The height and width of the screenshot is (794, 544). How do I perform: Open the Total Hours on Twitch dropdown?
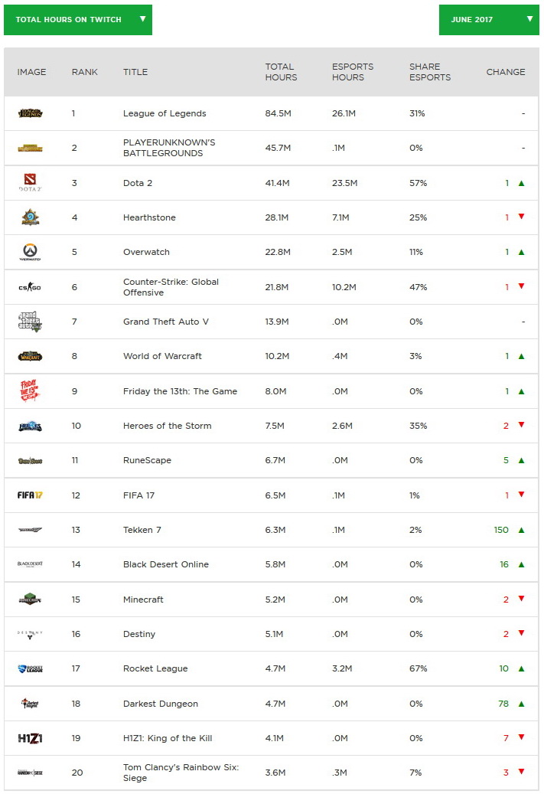(x=78, y=19)
